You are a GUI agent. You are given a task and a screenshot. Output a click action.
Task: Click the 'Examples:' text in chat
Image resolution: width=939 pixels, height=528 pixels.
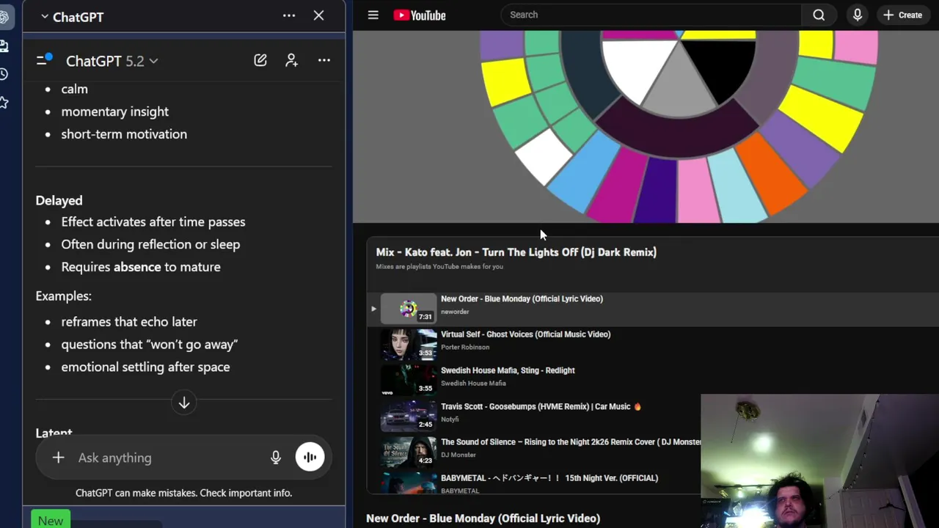click(63, 296)
